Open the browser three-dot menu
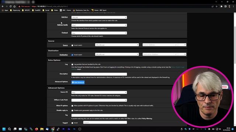This screenshot has width=236, height=132. click(x=233, y=7)
